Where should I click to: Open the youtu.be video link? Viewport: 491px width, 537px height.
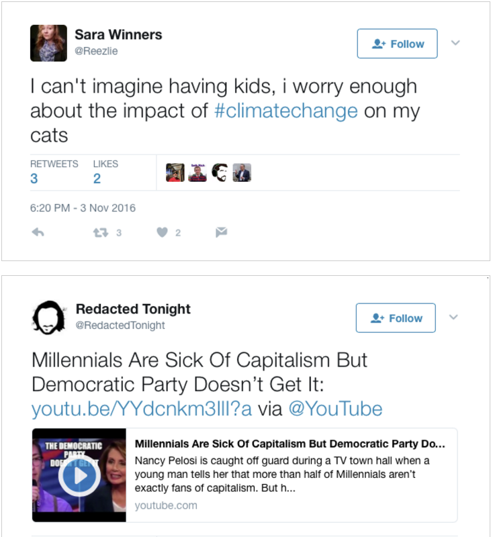(142, 409)
